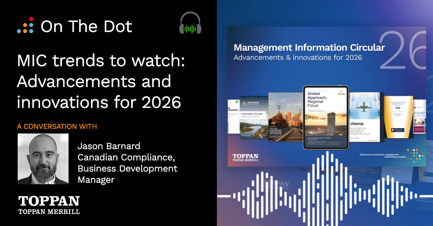433x226 pixels.
Task: Click the white TOPPAN Merrill logo bottom left
Action: click(49, 205)
